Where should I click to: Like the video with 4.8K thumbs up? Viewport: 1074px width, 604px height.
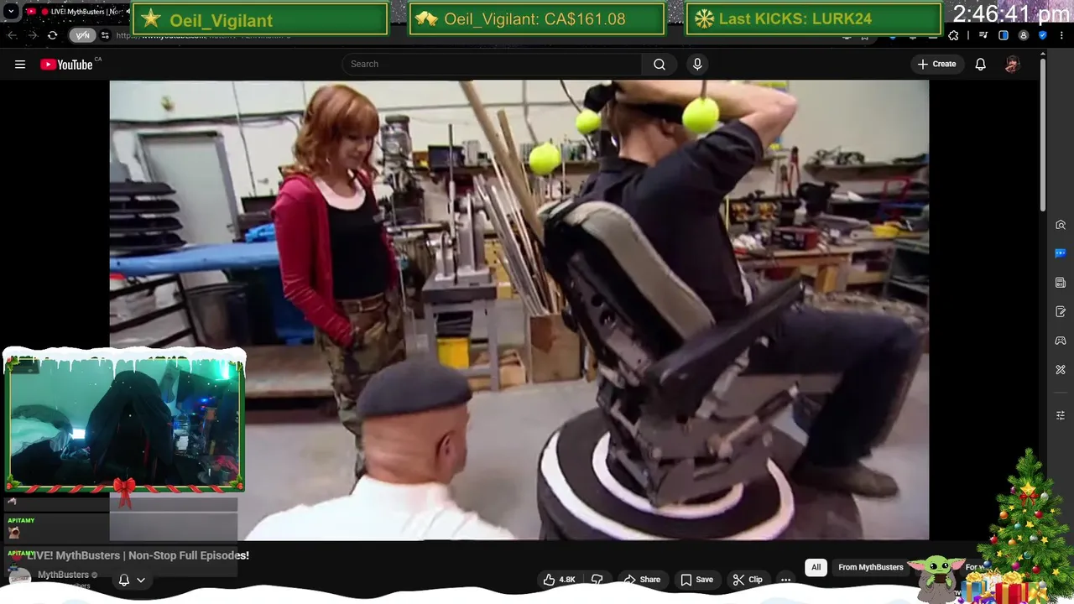tap(559, 580)
